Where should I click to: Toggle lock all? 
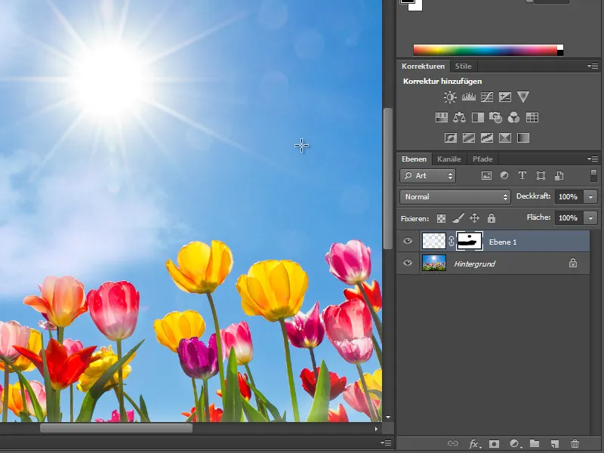point(492,218)
